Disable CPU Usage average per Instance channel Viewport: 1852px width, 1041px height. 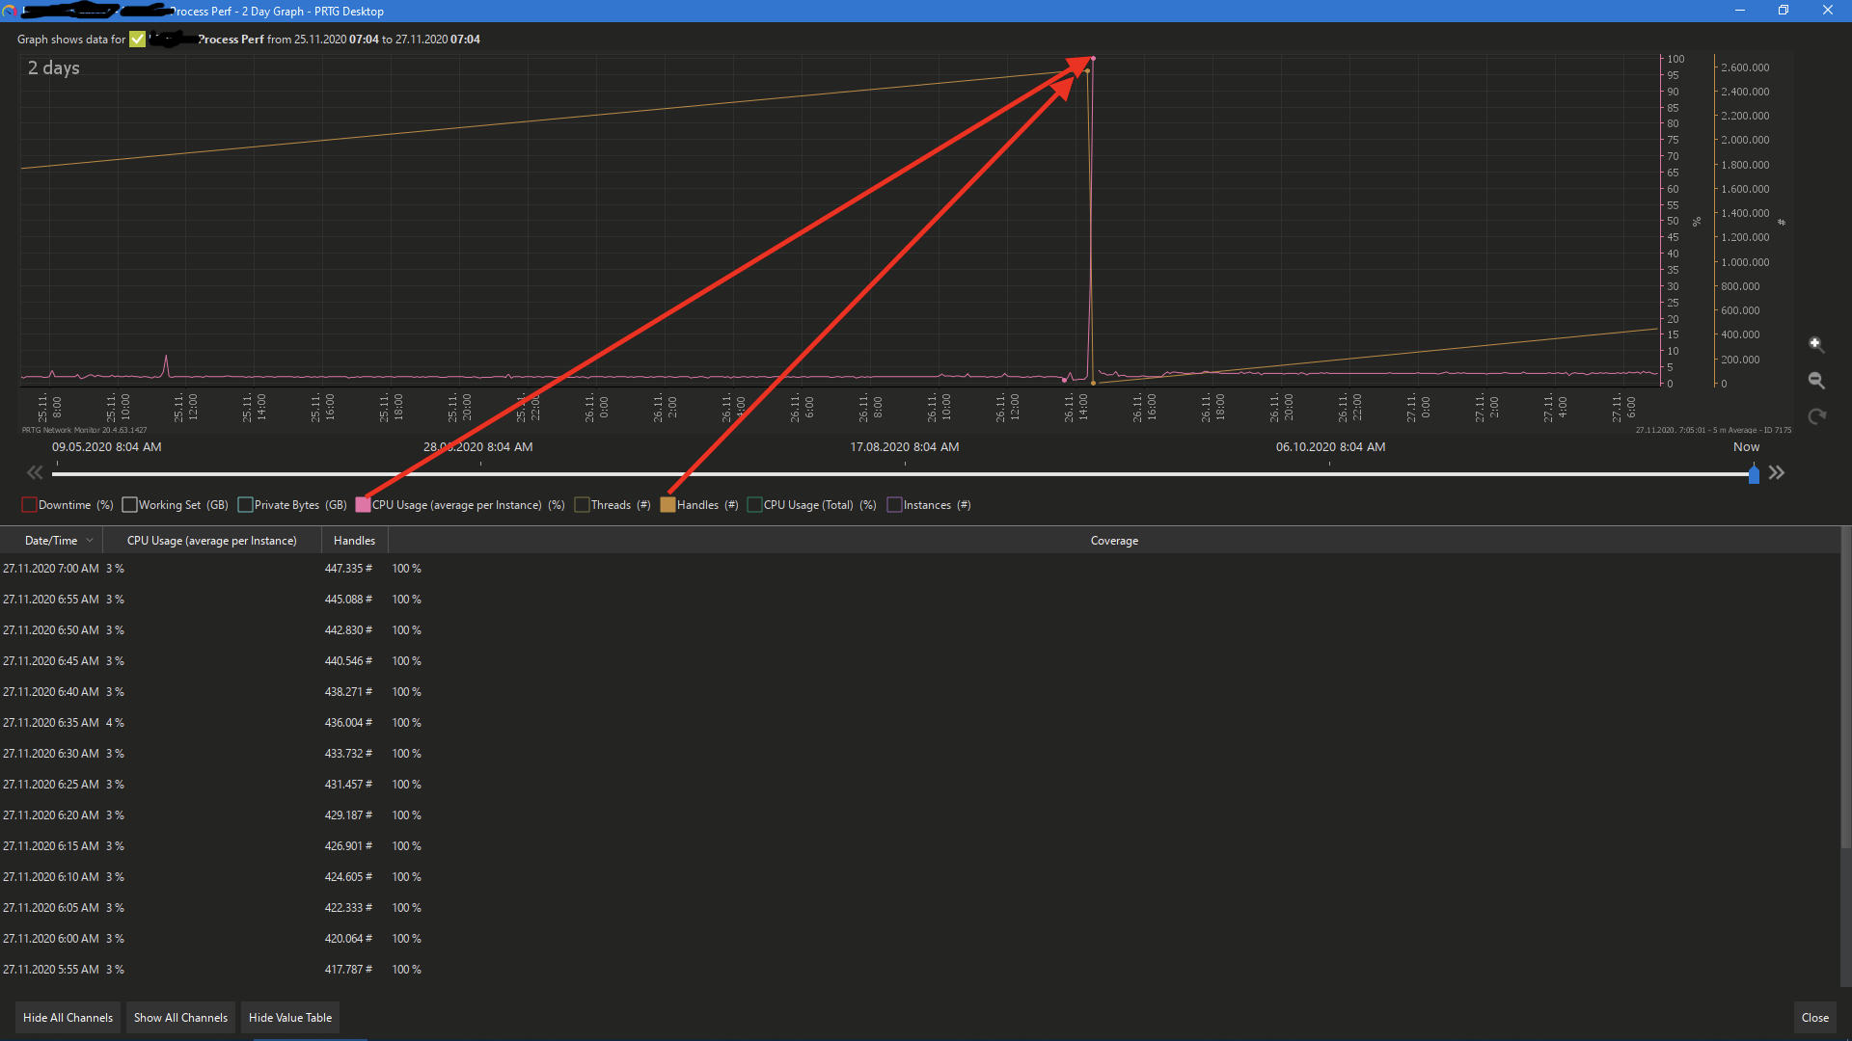click(x=363, y=505)
